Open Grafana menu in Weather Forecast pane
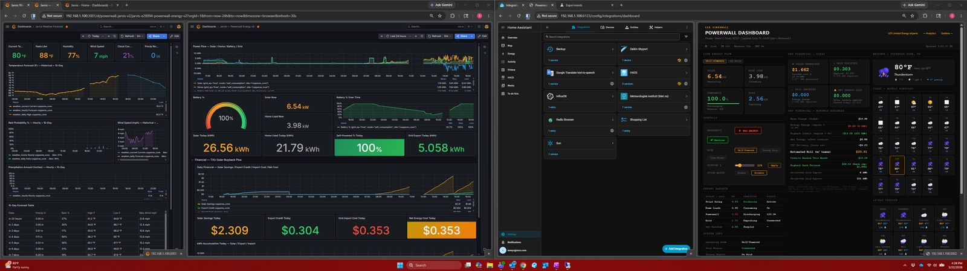This screenshot has height=271, width=967. tap(7, 27)
